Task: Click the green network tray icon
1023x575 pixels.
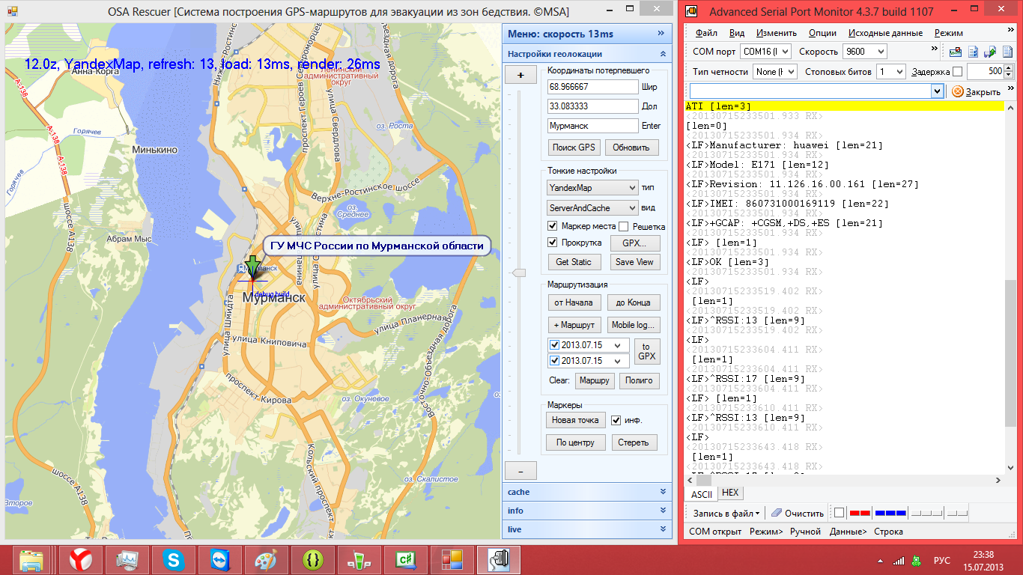Action: point(917,560)
